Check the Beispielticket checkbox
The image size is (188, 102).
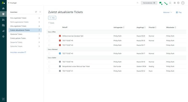pos(49,66)
